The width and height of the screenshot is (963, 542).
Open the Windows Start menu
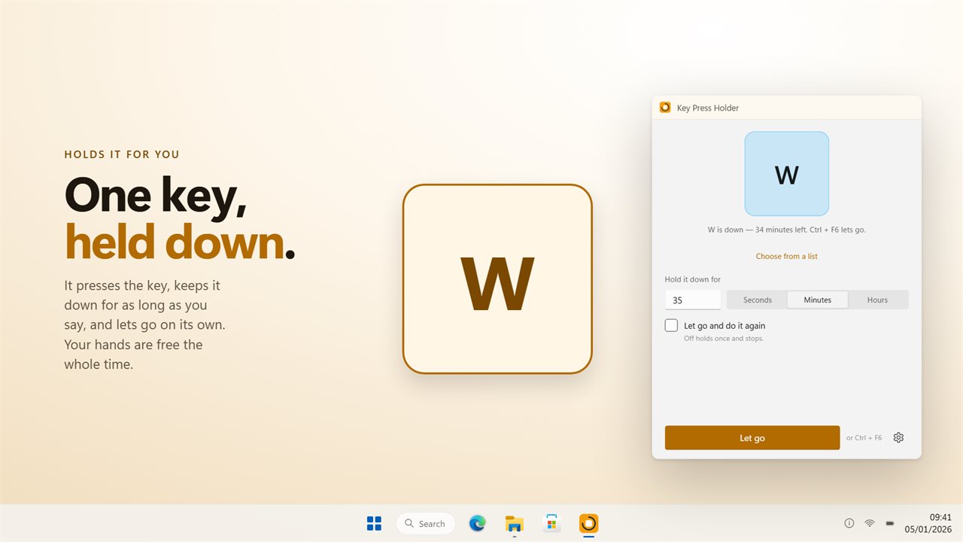pos(374,523)
